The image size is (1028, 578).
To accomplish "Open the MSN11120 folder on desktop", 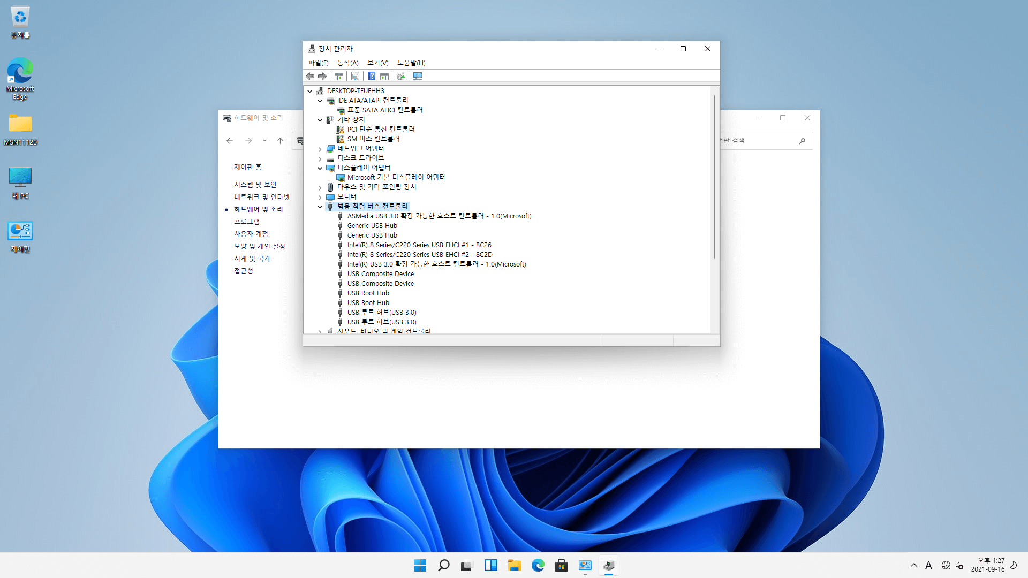I will (20, 130).
